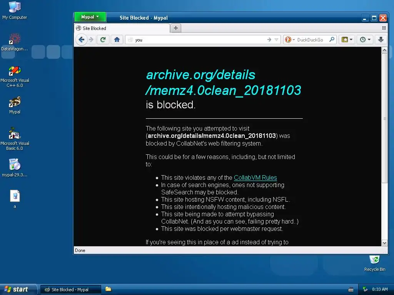Click the 'Done' status bar text
This screenshot has height=295, width=394.
pyautogui.click(x=80, y=250)
